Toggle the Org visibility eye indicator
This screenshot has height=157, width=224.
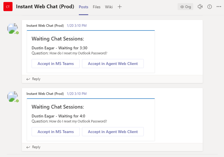click(185, 7)
